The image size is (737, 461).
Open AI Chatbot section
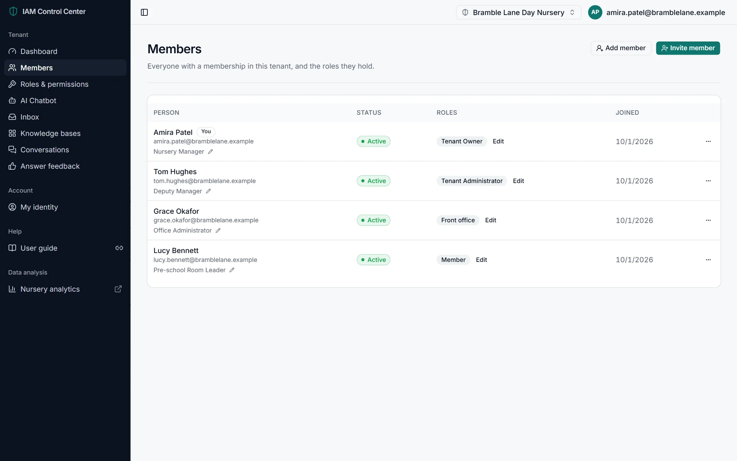pyautogui.click(x=65, y=100)
